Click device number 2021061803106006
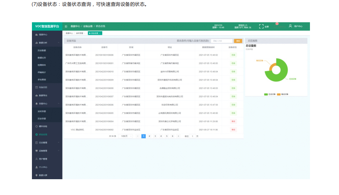The width and height of the screenshot is (339, 195). 104,55
